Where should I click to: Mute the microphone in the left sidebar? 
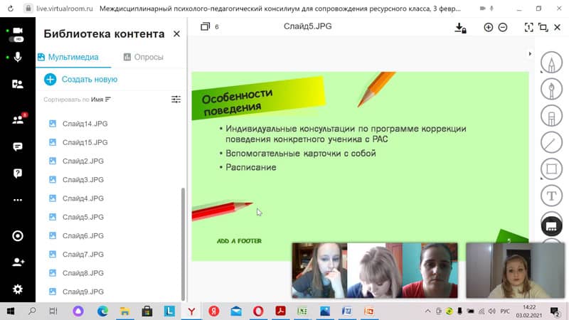(x=18, y=57)
